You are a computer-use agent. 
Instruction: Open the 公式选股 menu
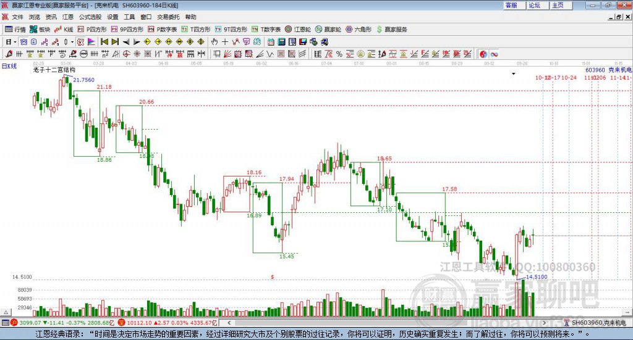90,17
